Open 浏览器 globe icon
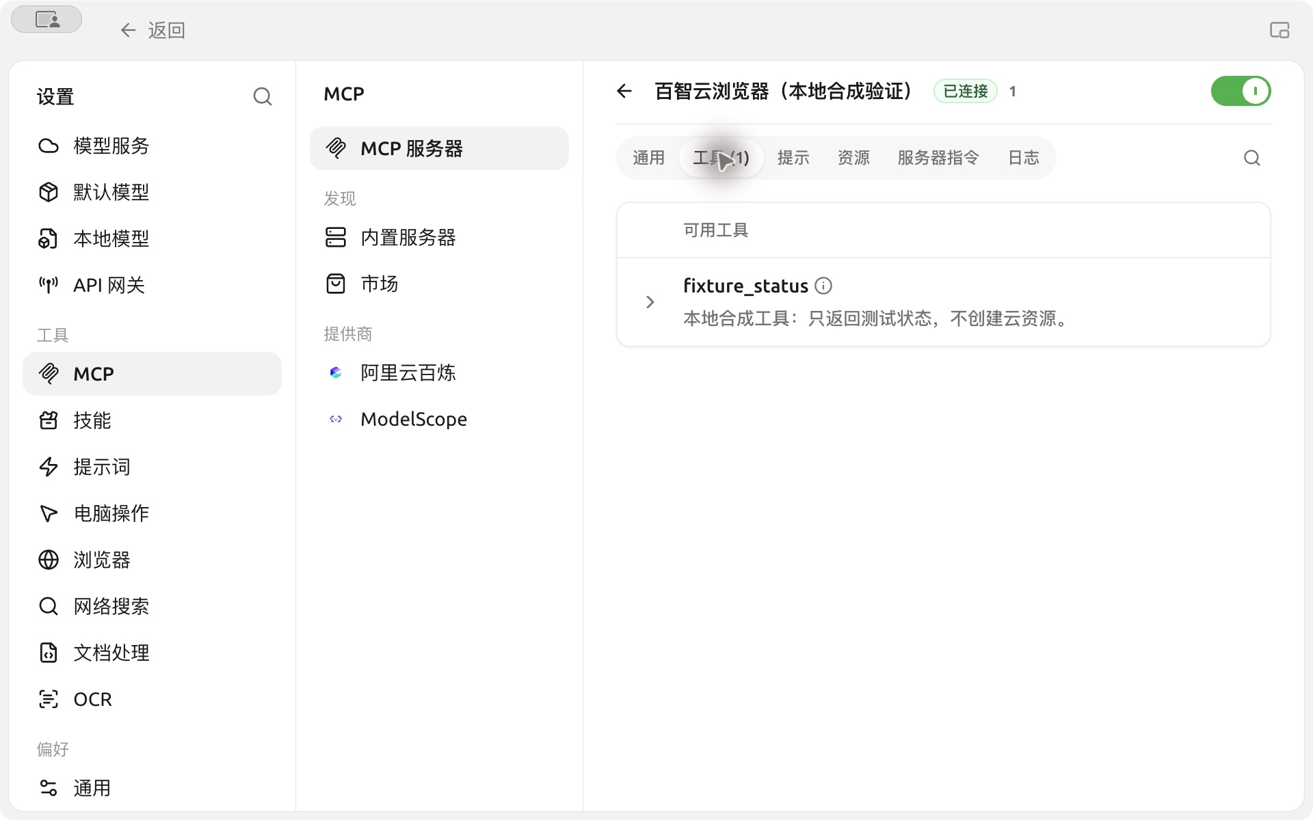1313x820 pixels. pyautogui.click(x=49, y=560)
